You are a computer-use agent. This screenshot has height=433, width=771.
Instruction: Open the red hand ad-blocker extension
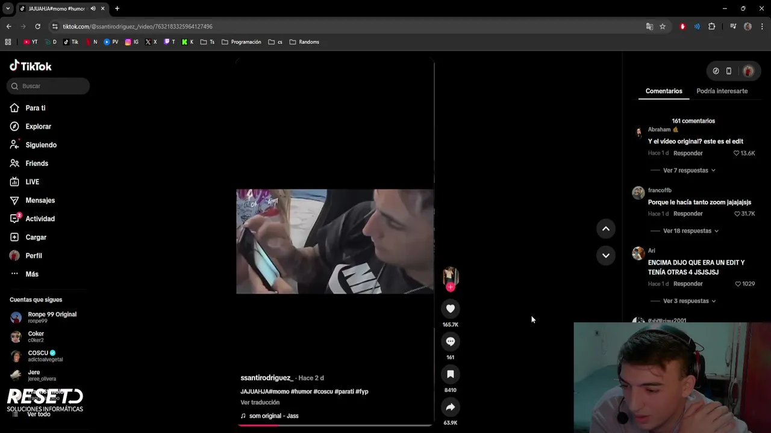tap(682, 26)
